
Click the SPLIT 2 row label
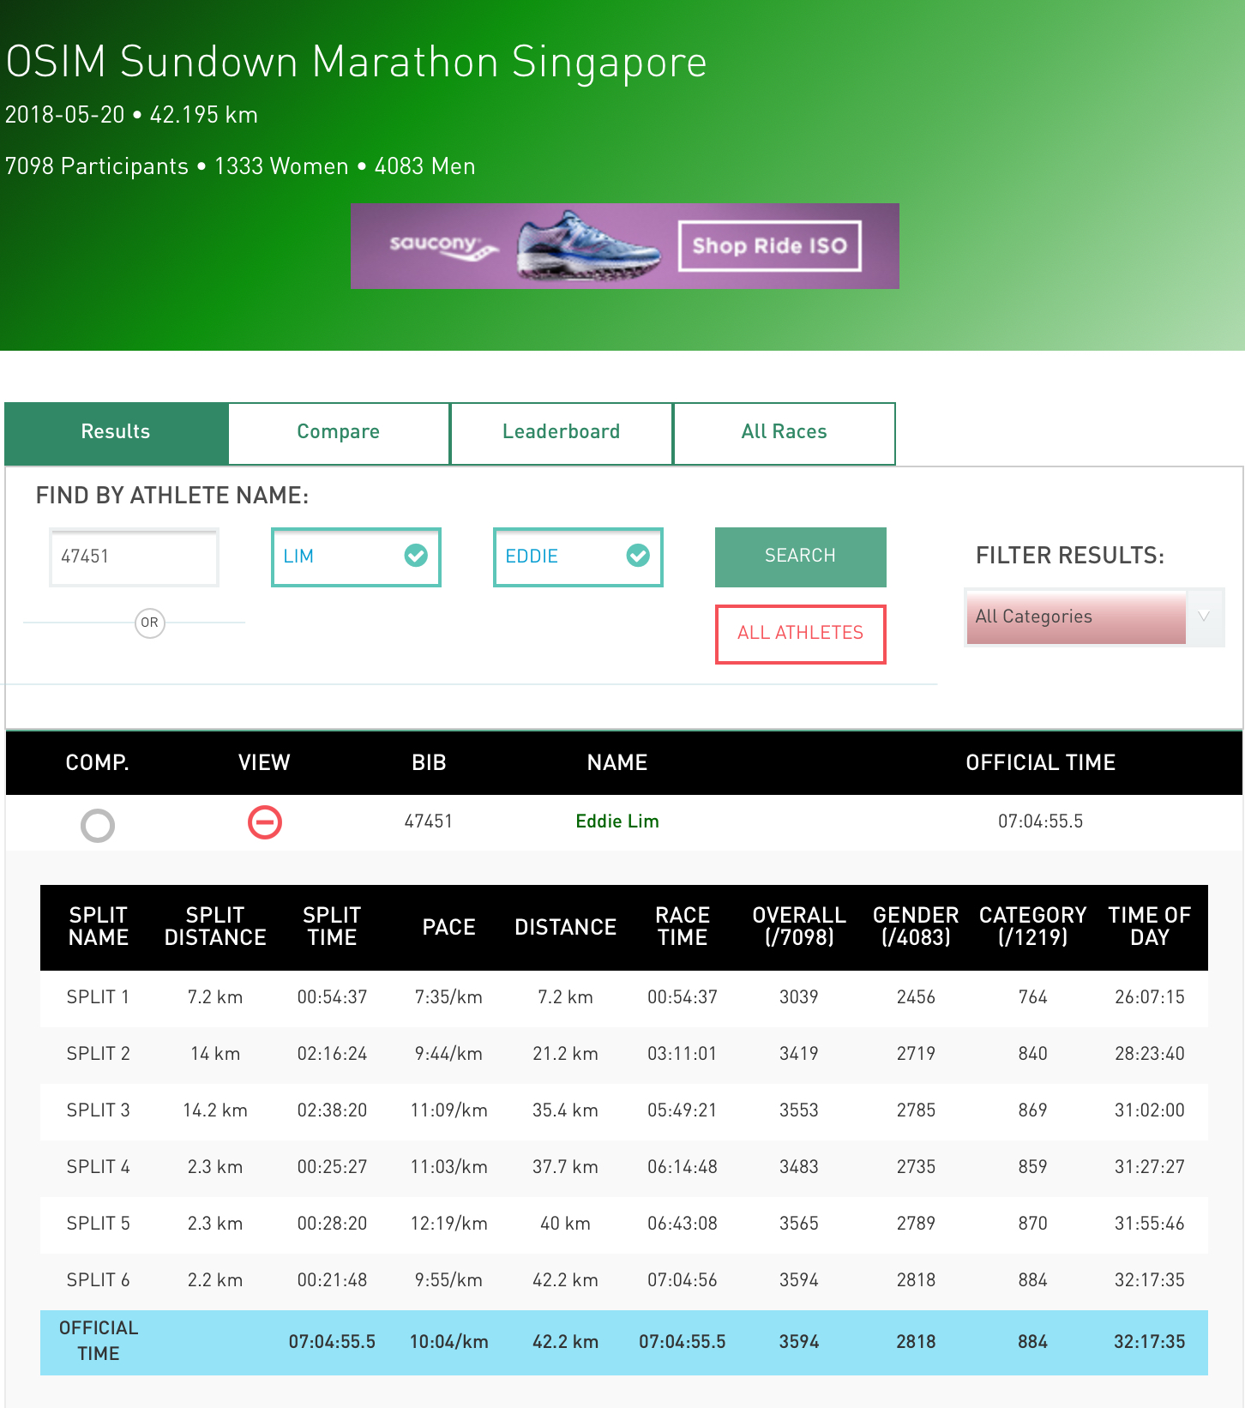pos(98,1054)
